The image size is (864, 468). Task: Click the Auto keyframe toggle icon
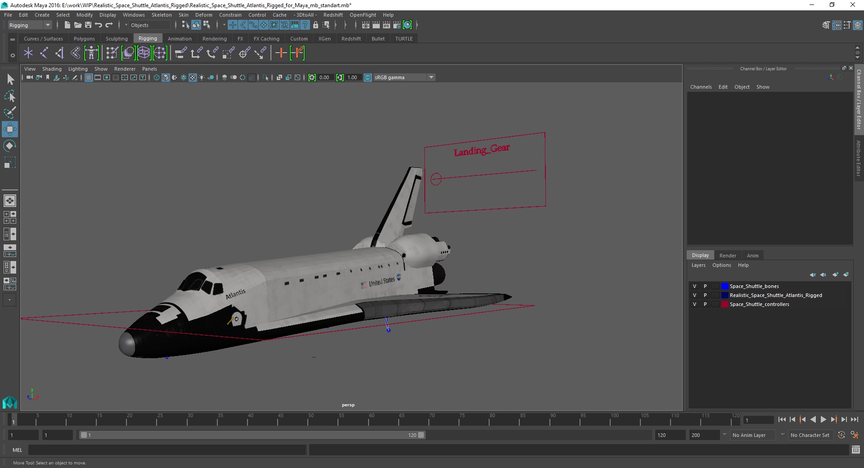pos(841,435)
